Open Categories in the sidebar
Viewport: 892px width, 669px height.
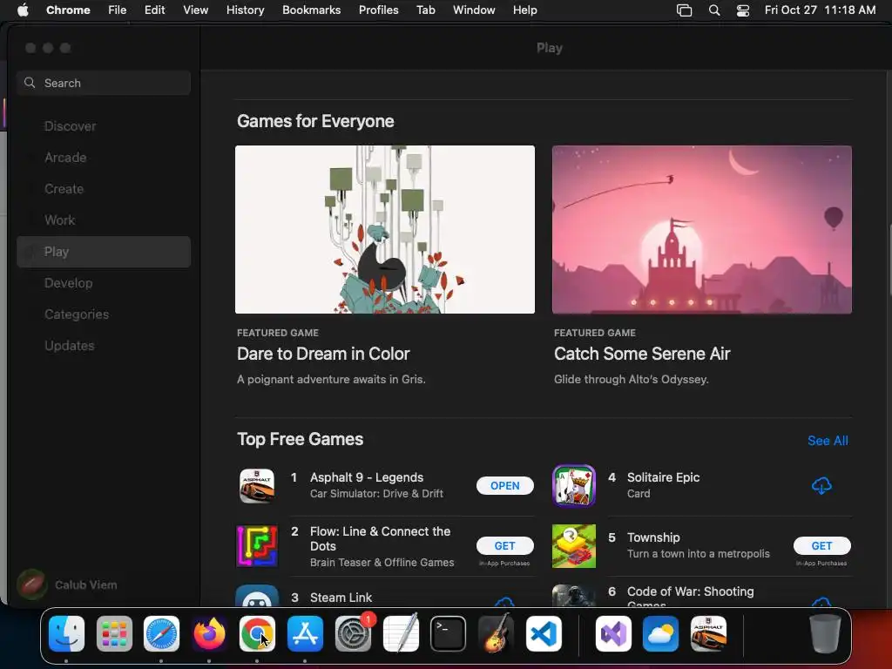[x=104, y=314]
